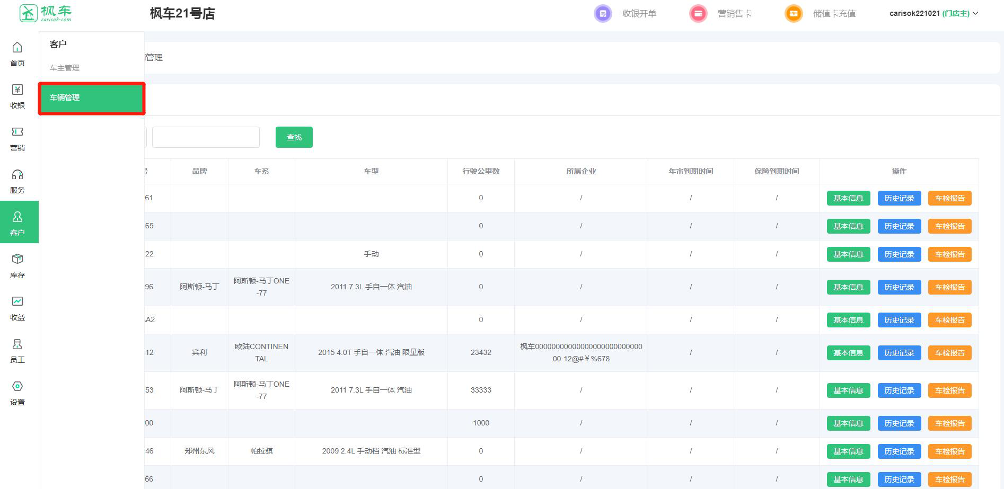Click 历史记录 for the 郑州东风 row
The image size is (1004, 489).
coord(899,451)
